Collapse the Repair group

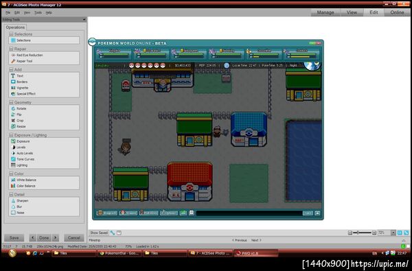click(x=11, y=49)
